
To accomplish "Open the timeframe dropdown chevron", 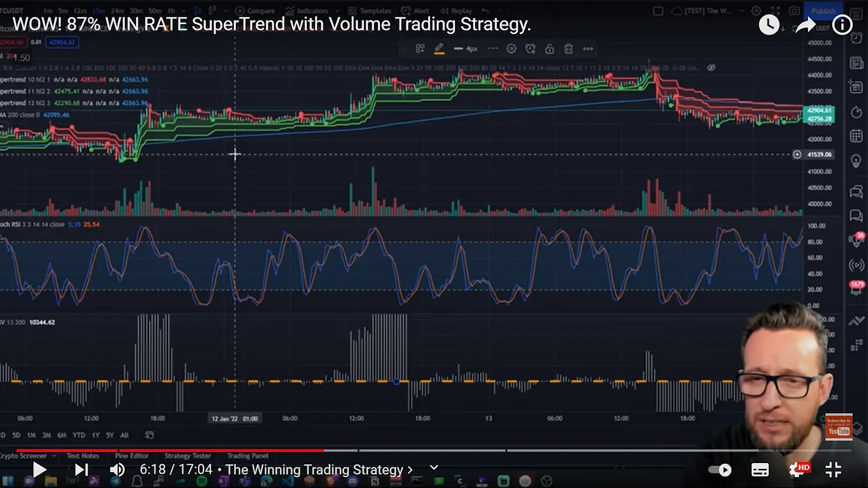I will coord(183,11).
